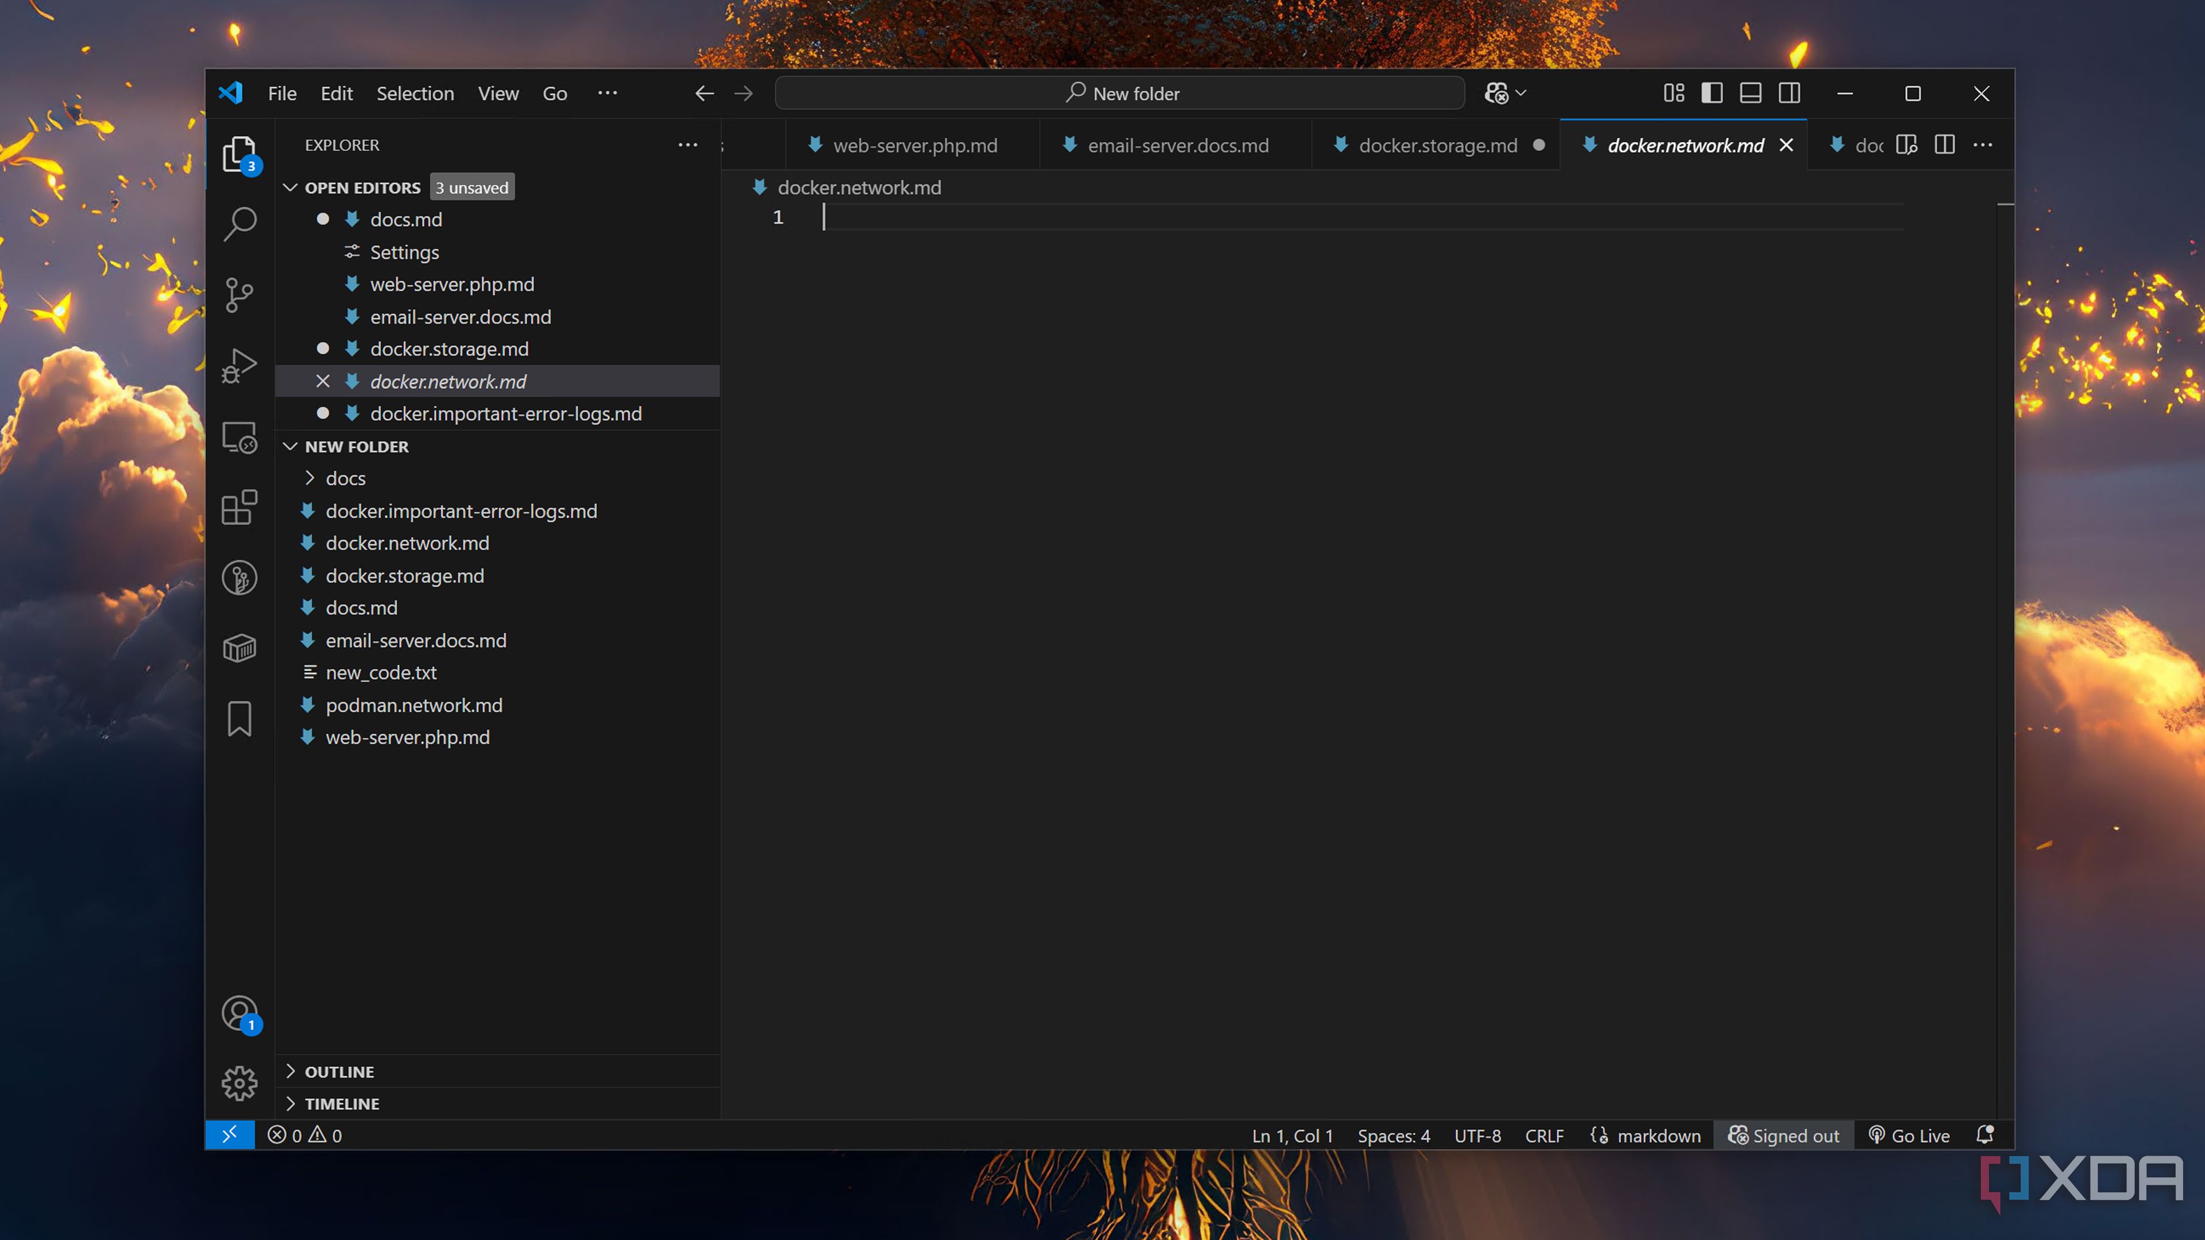
Task: Open the Manage gear icon
Action: pyautogui.click(x=239, y=1083)
